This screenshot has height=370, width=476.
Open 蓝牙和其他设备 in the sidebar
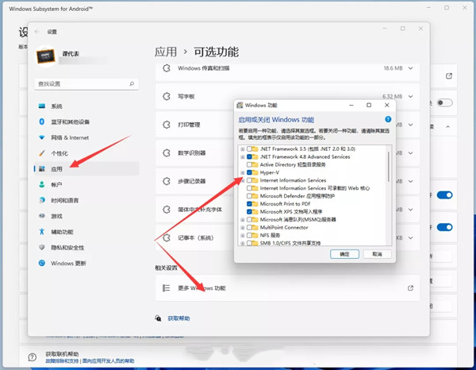(86, 121)
